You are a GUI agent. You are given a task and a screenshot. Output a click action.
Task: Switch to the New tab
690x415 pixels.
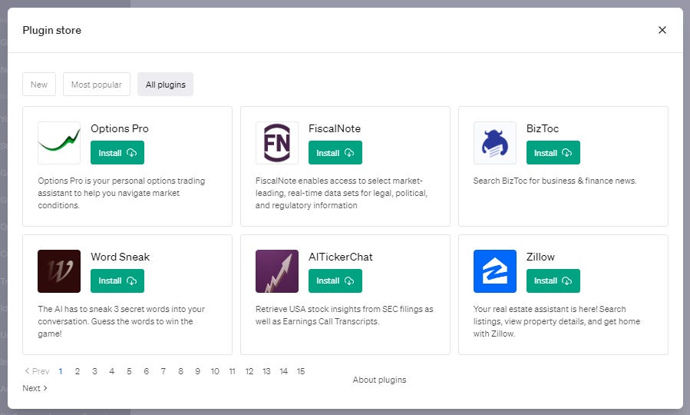click(x=39, y=84)
